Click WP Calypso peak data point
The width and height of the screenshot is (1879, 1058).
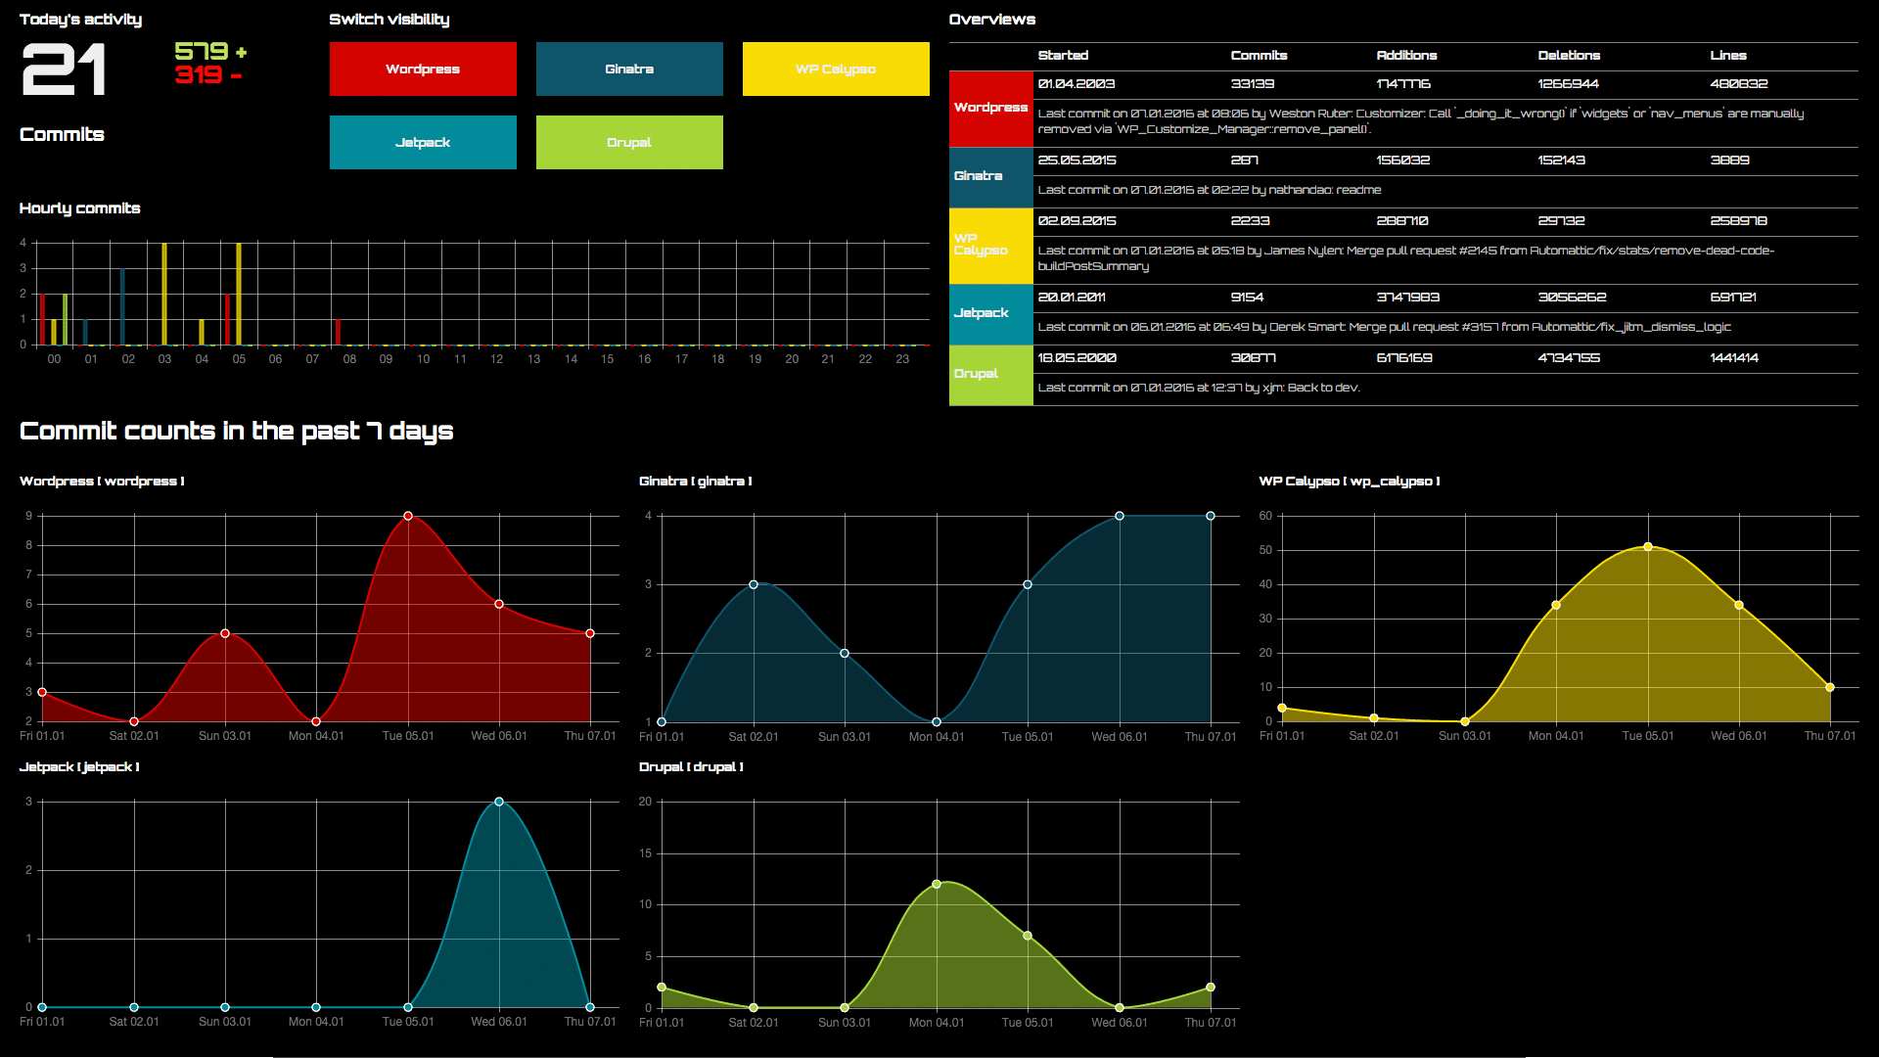(x=1648, y=547)
